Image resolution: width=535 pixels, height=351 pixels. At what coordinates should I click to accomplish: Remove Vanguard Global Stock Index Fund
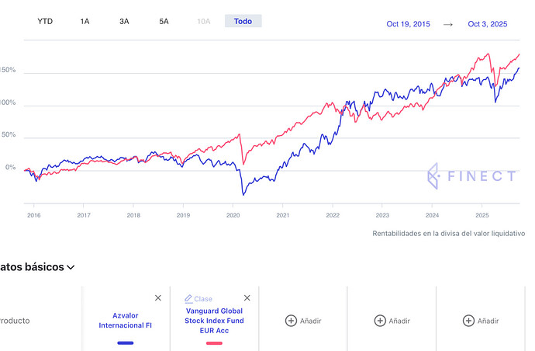247,297
